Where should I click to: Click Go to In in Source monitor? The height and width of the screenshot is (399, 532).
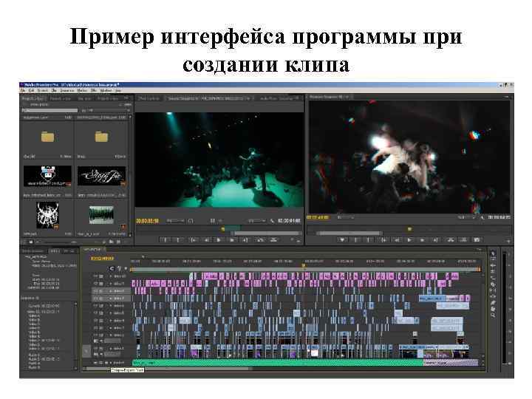(x=193, y=240)
